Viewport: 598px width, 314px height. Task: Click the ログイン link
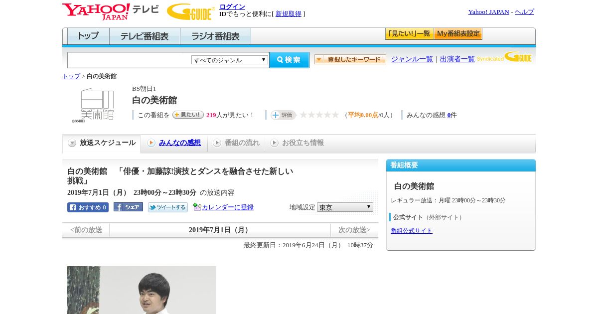[232, 6]
